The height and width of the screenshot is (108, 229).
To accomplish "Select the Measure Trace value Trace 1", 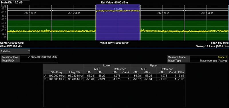I will [x=209, y=57].
